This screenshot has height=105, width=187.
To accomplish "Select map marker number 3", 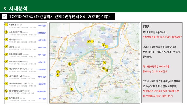I will click(x=70, y=64).
